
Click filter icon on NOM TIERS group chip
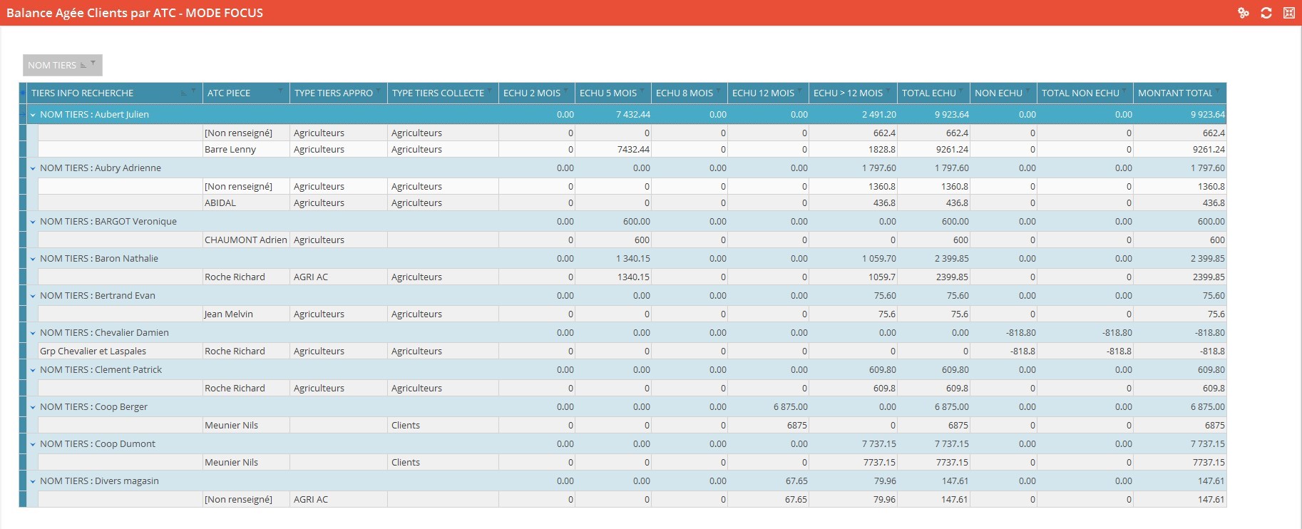pos(93,63)
